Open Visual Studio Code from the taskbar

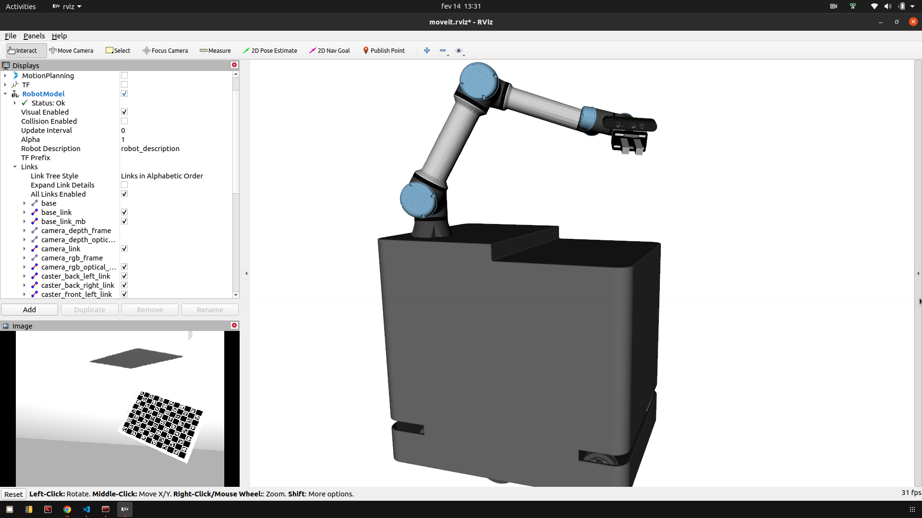(86, 509)
